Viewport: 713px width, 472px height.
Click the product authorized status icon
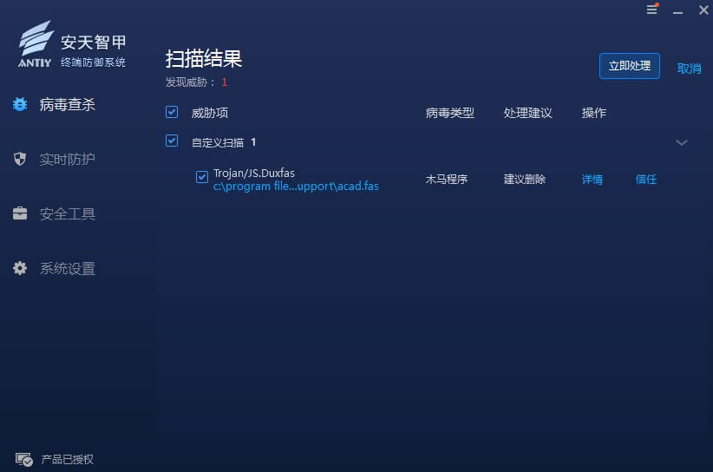(24, 460)
